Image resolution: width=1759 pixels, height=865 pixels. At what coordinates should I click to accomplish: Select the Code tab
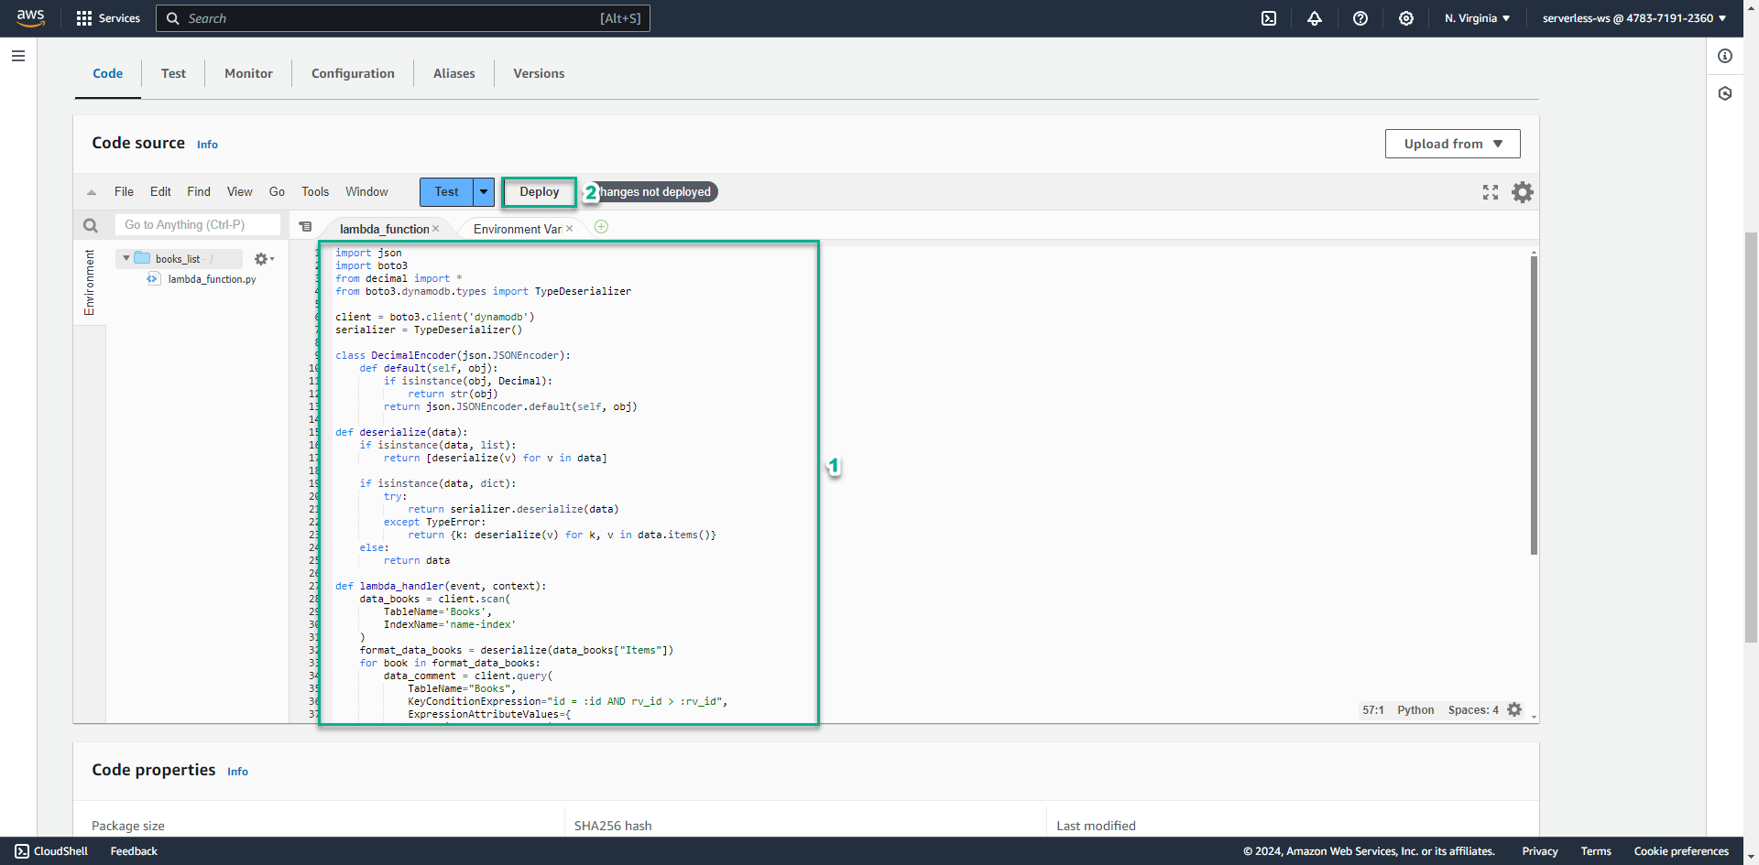[107, 73]
